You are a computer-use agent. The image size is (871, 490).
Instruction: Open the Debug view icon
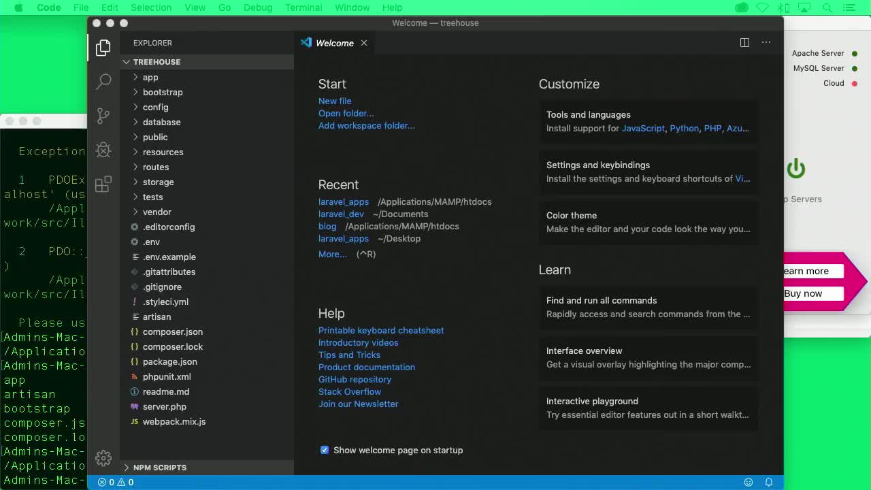[103, 150]
